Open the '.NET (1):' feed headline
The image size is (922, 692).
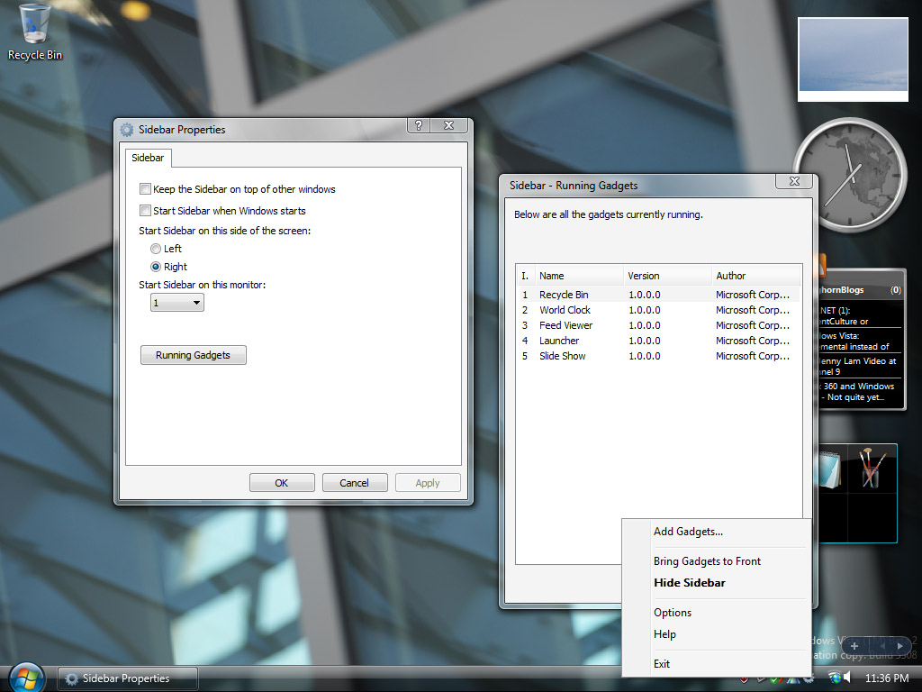click(860, 316)
